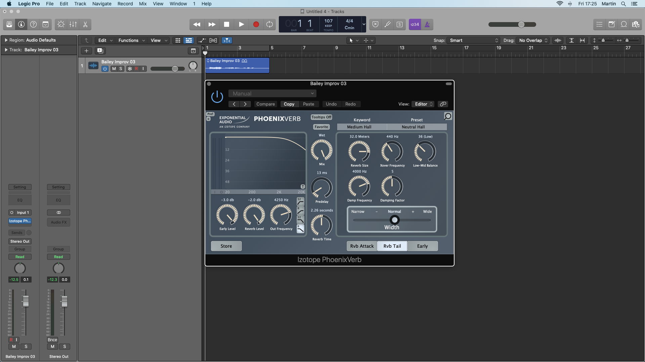Adjust the Width slider handle
Screen dimensions: 645x362
pos(394,220)
